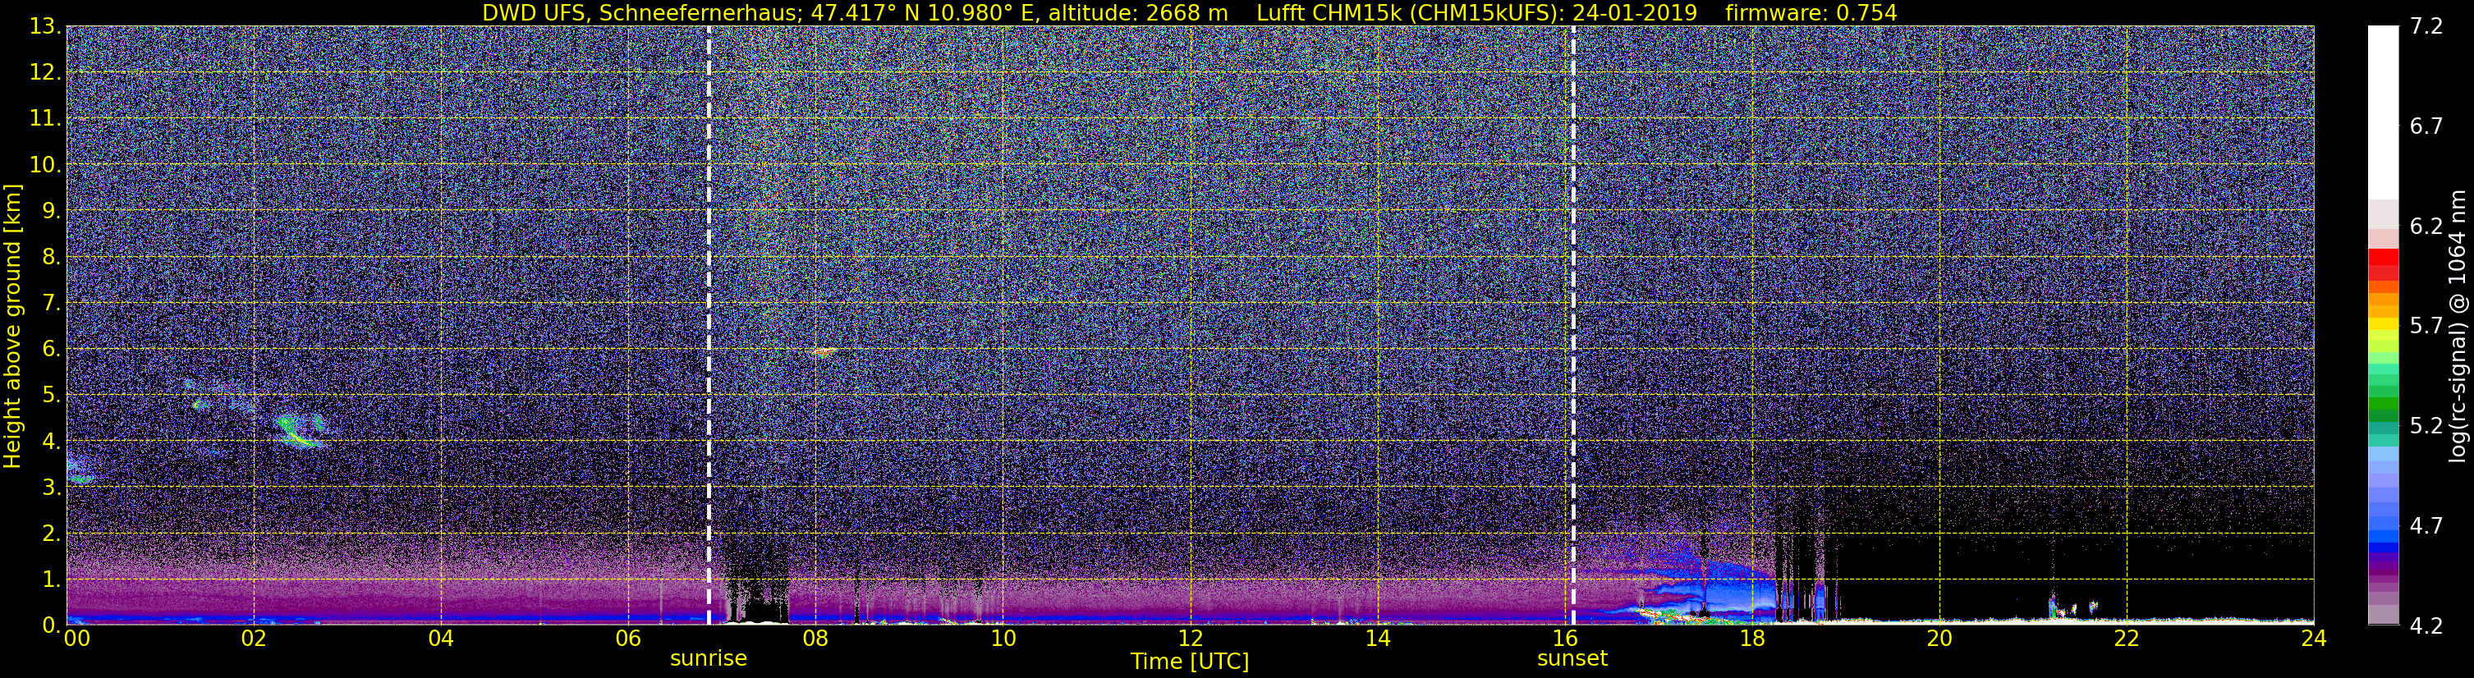The height and width of the screenshot is (678, 2474).
Task: Click the time-axis tick label '02'
Action: coord(254,639)
